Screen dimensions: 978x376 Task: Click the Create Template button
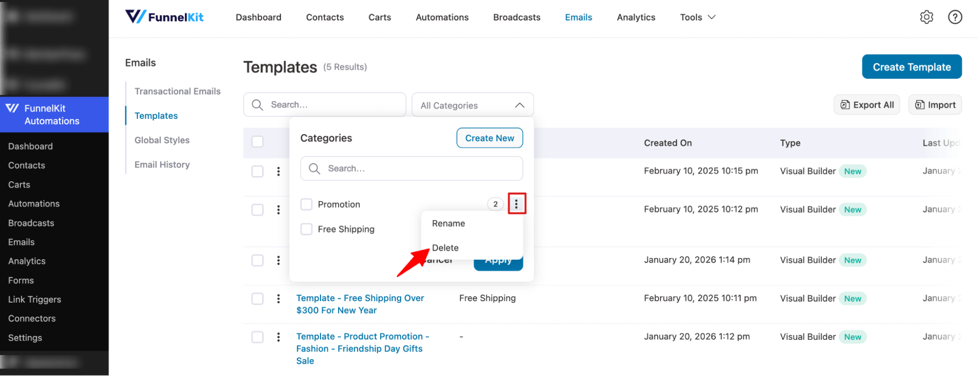911,66
